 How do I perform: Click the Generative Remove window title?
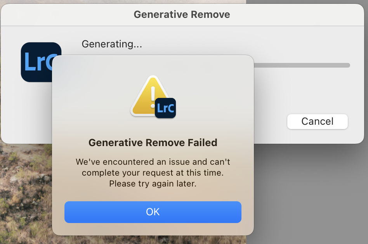tap(182, 15)
